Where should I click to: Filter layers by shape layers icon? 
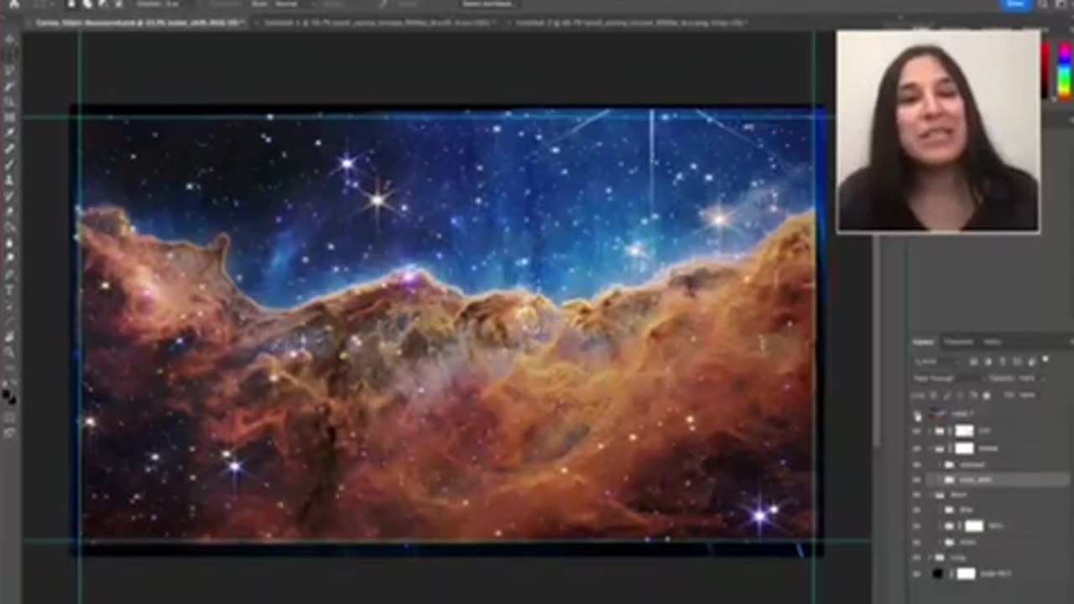point(1017,362)
